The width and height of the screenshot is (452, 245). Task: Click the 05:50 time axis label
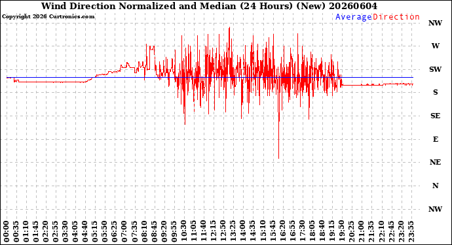[105, 232]
